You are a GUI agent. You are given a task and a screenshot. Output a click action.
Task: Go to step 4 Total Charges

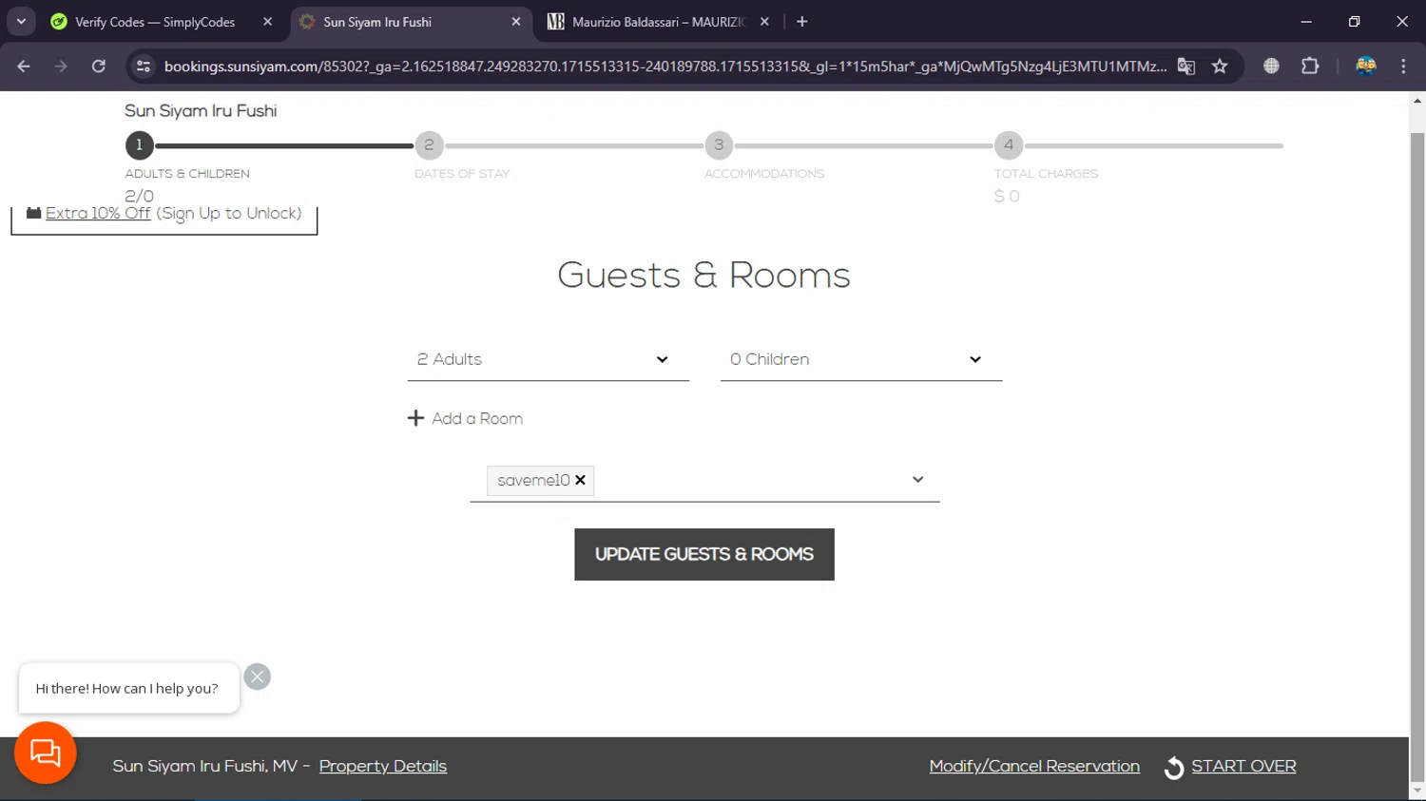click(x=1009, y=145)
